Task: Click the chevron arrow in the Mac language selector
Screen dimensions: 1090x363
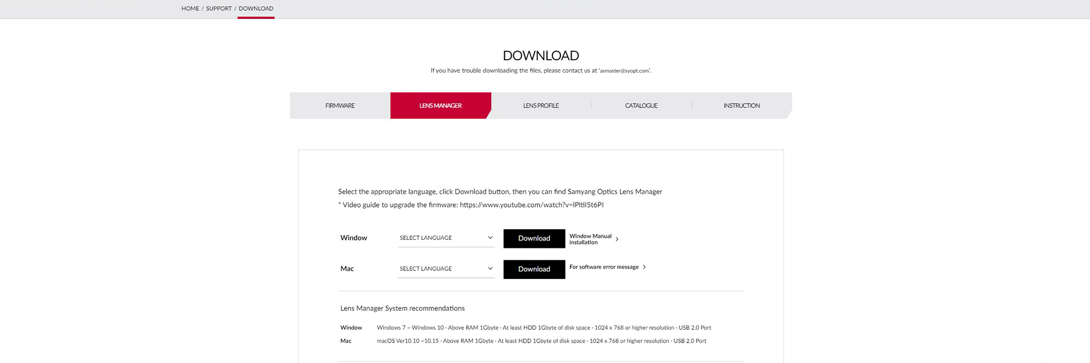Action: [x=490, y=269]
